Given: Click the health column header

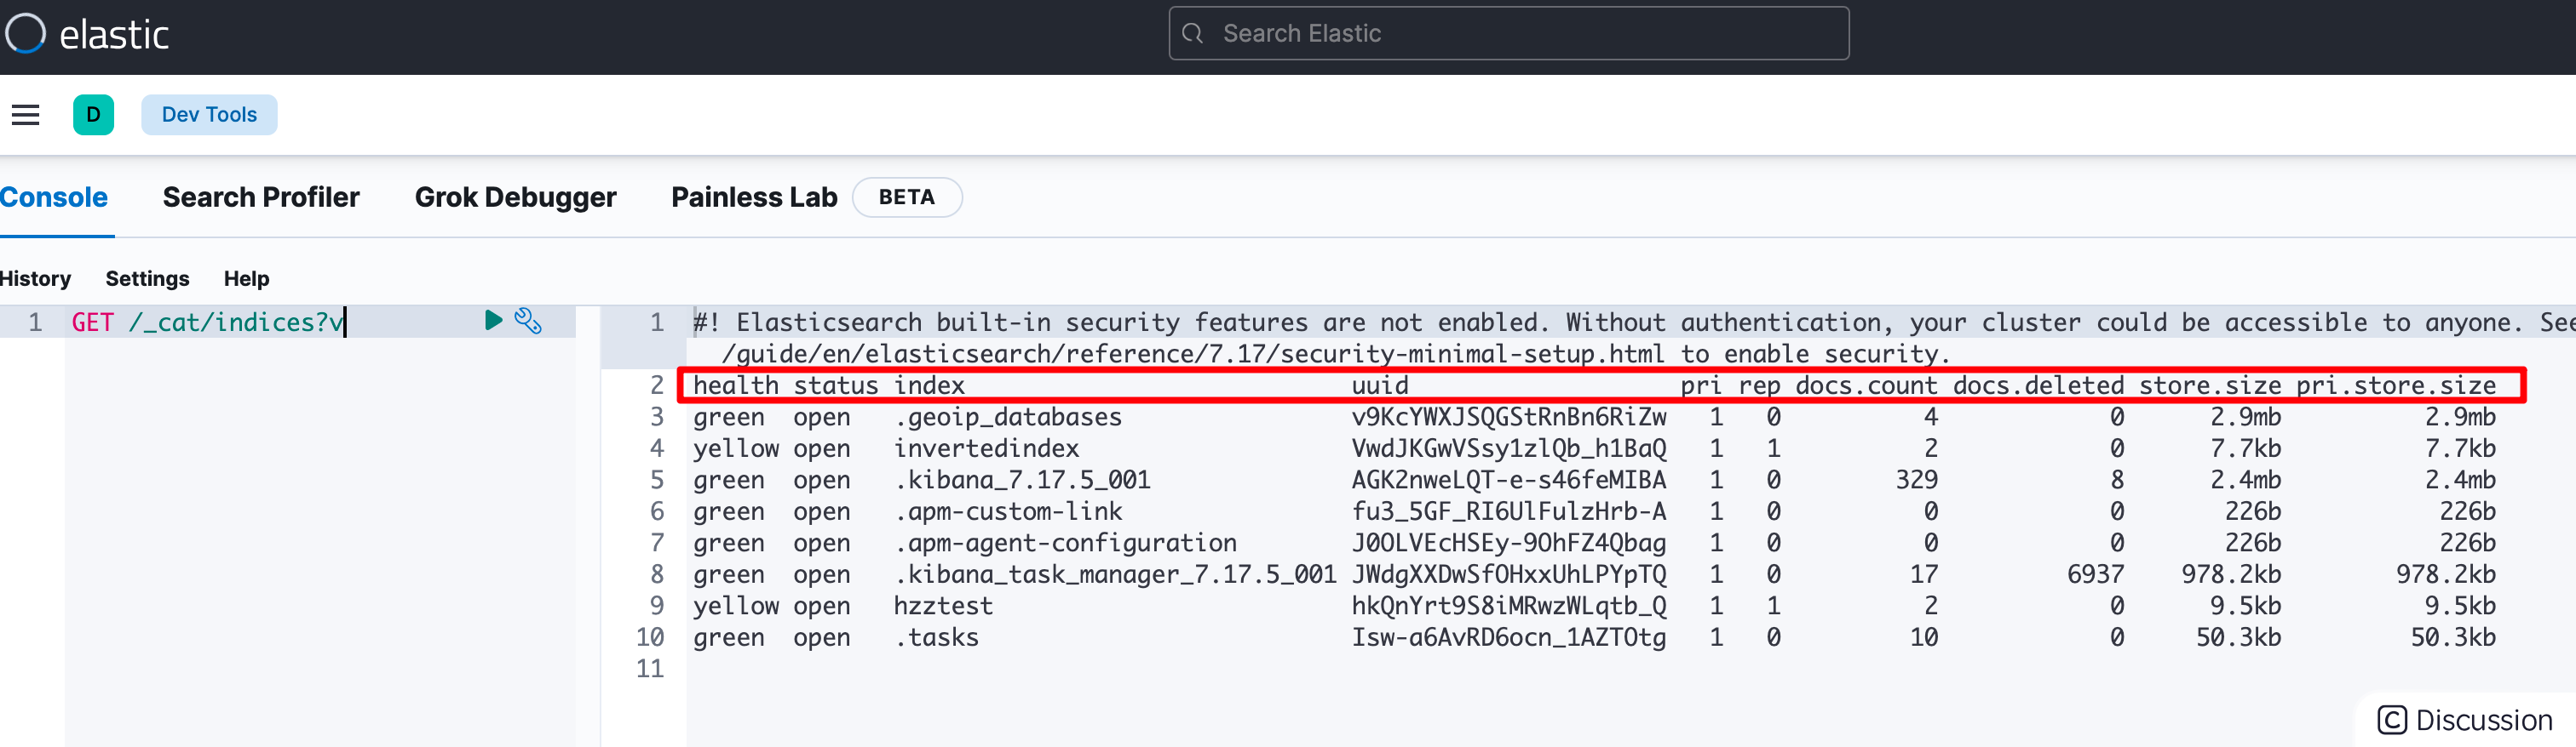Looking at the screenshot, I should click(736, 385).
